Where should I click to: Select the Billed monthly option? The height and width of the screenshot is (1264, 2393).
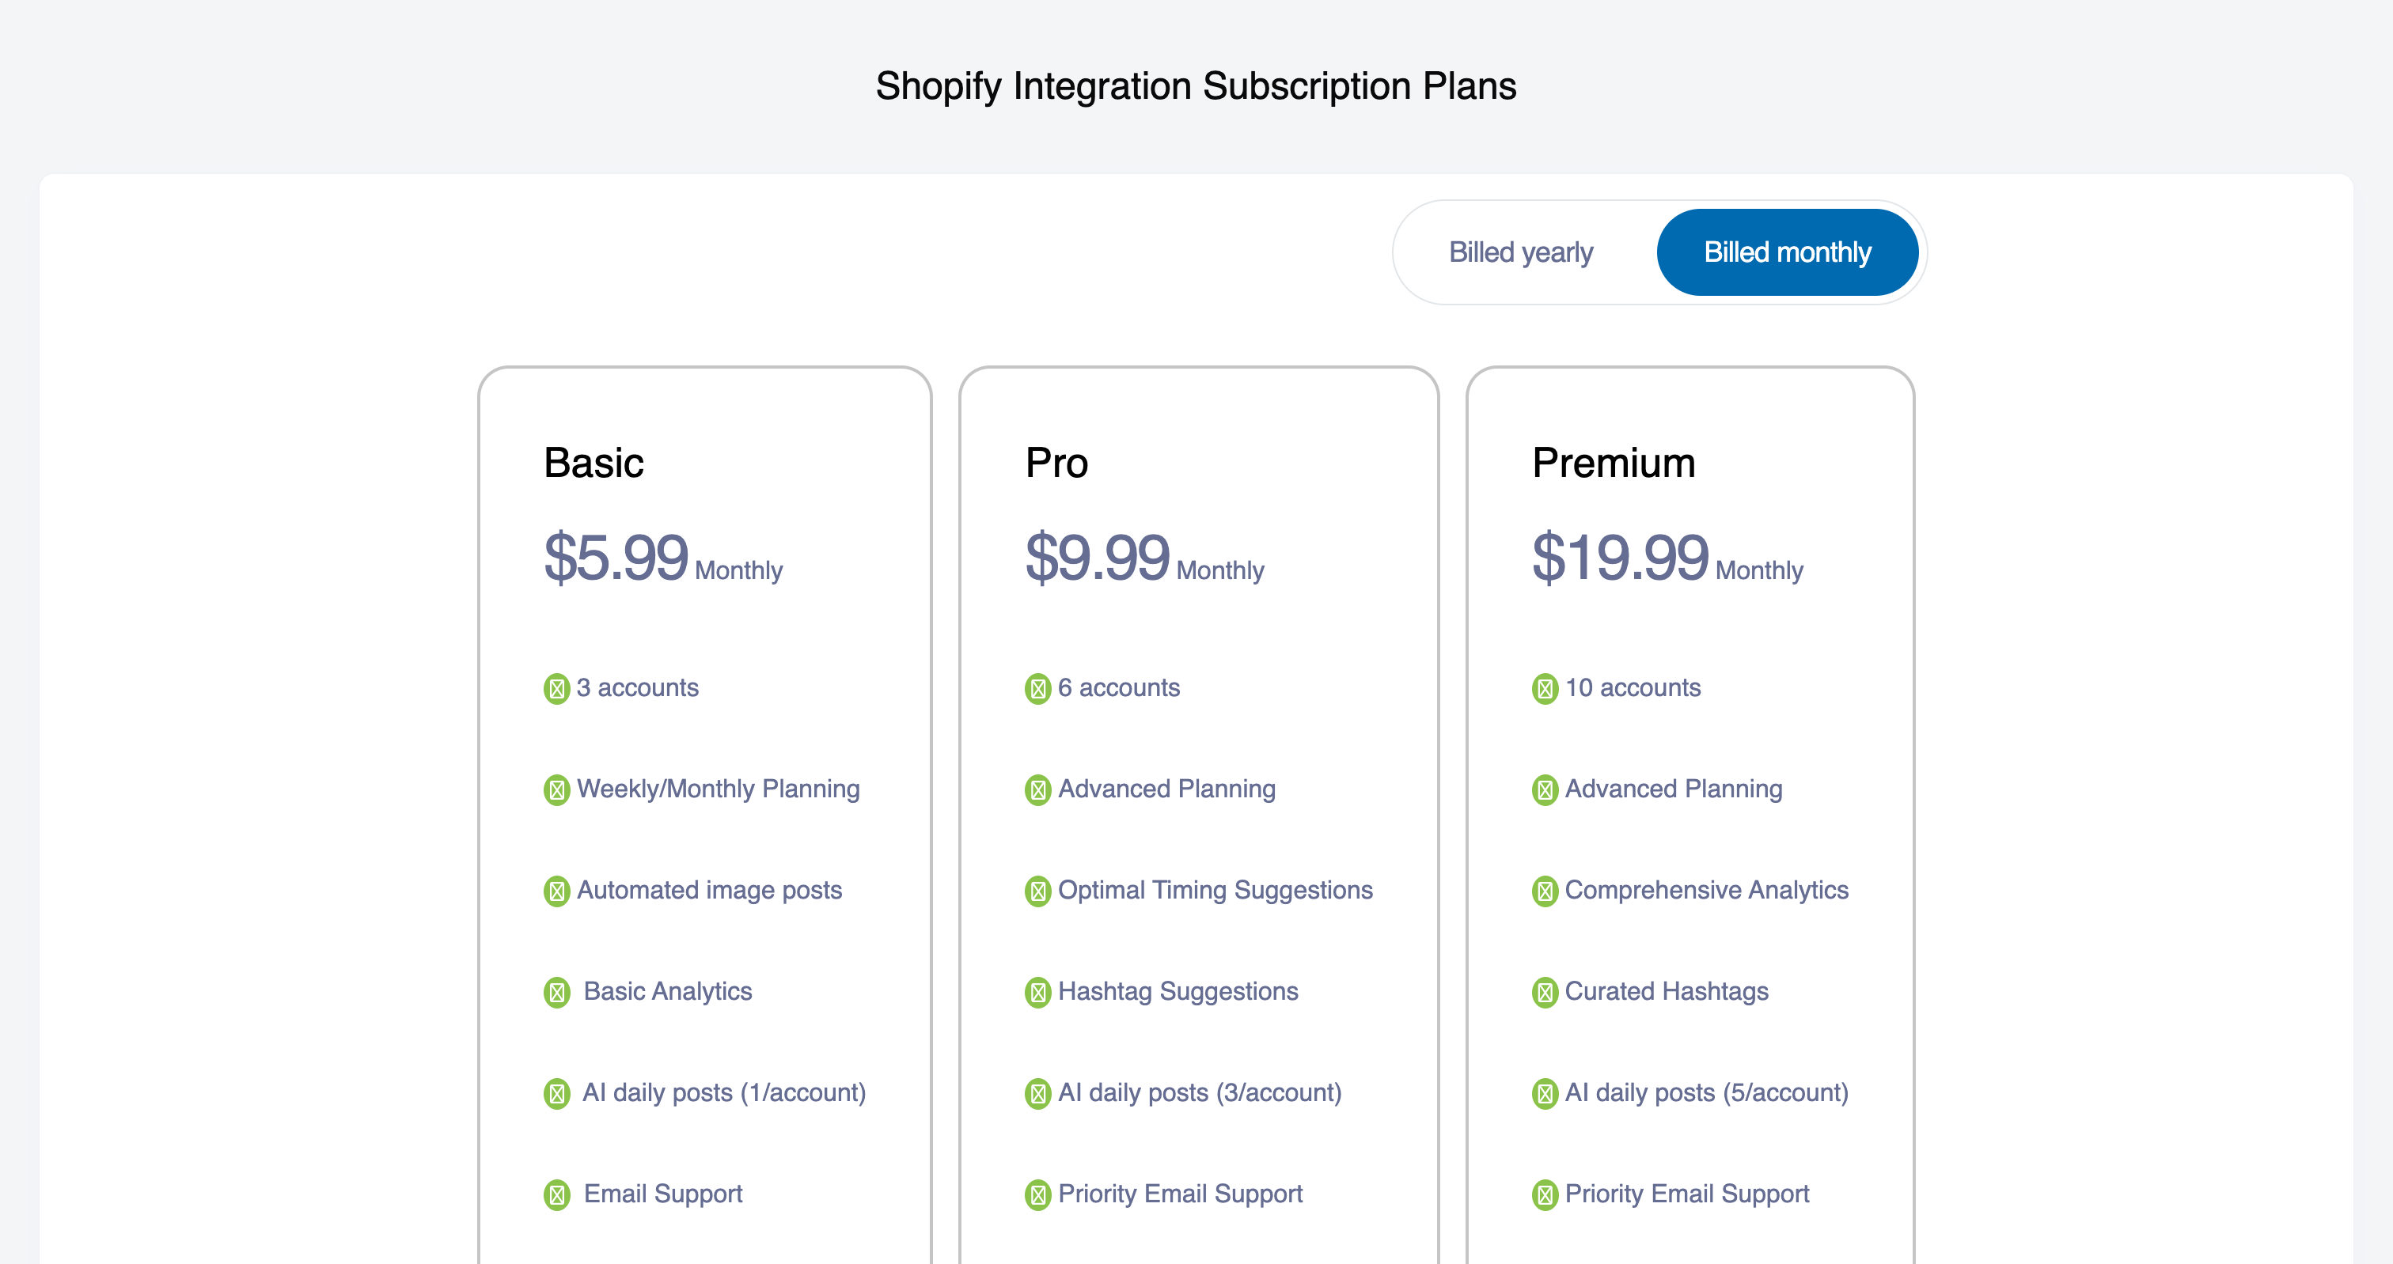point(1788,252)
